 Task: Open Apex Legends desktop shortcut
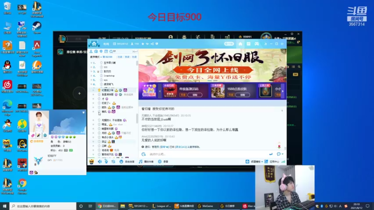37,49
